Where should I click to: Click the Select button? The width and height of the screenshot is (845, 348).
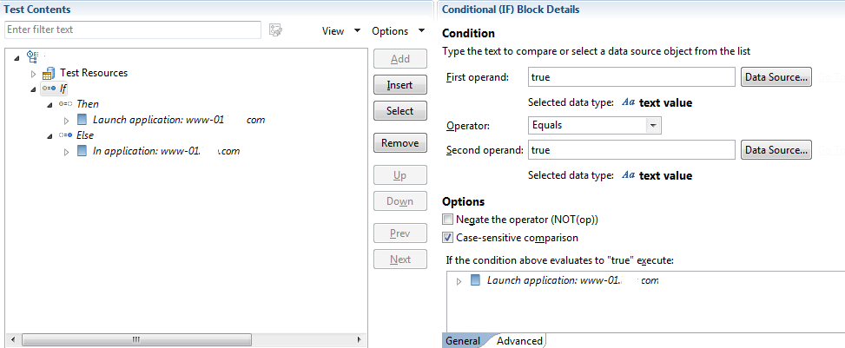[399, 110]
